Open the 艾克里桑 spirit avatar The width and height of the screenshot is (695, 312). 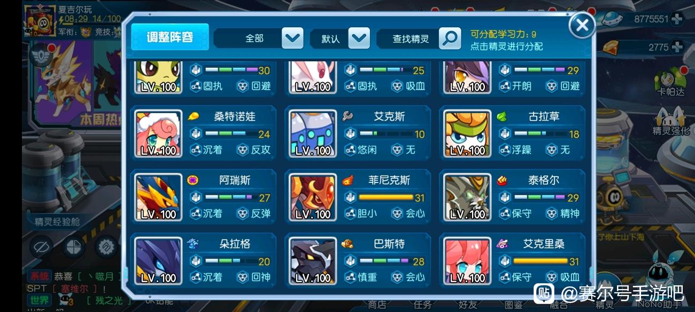point(467,261)
